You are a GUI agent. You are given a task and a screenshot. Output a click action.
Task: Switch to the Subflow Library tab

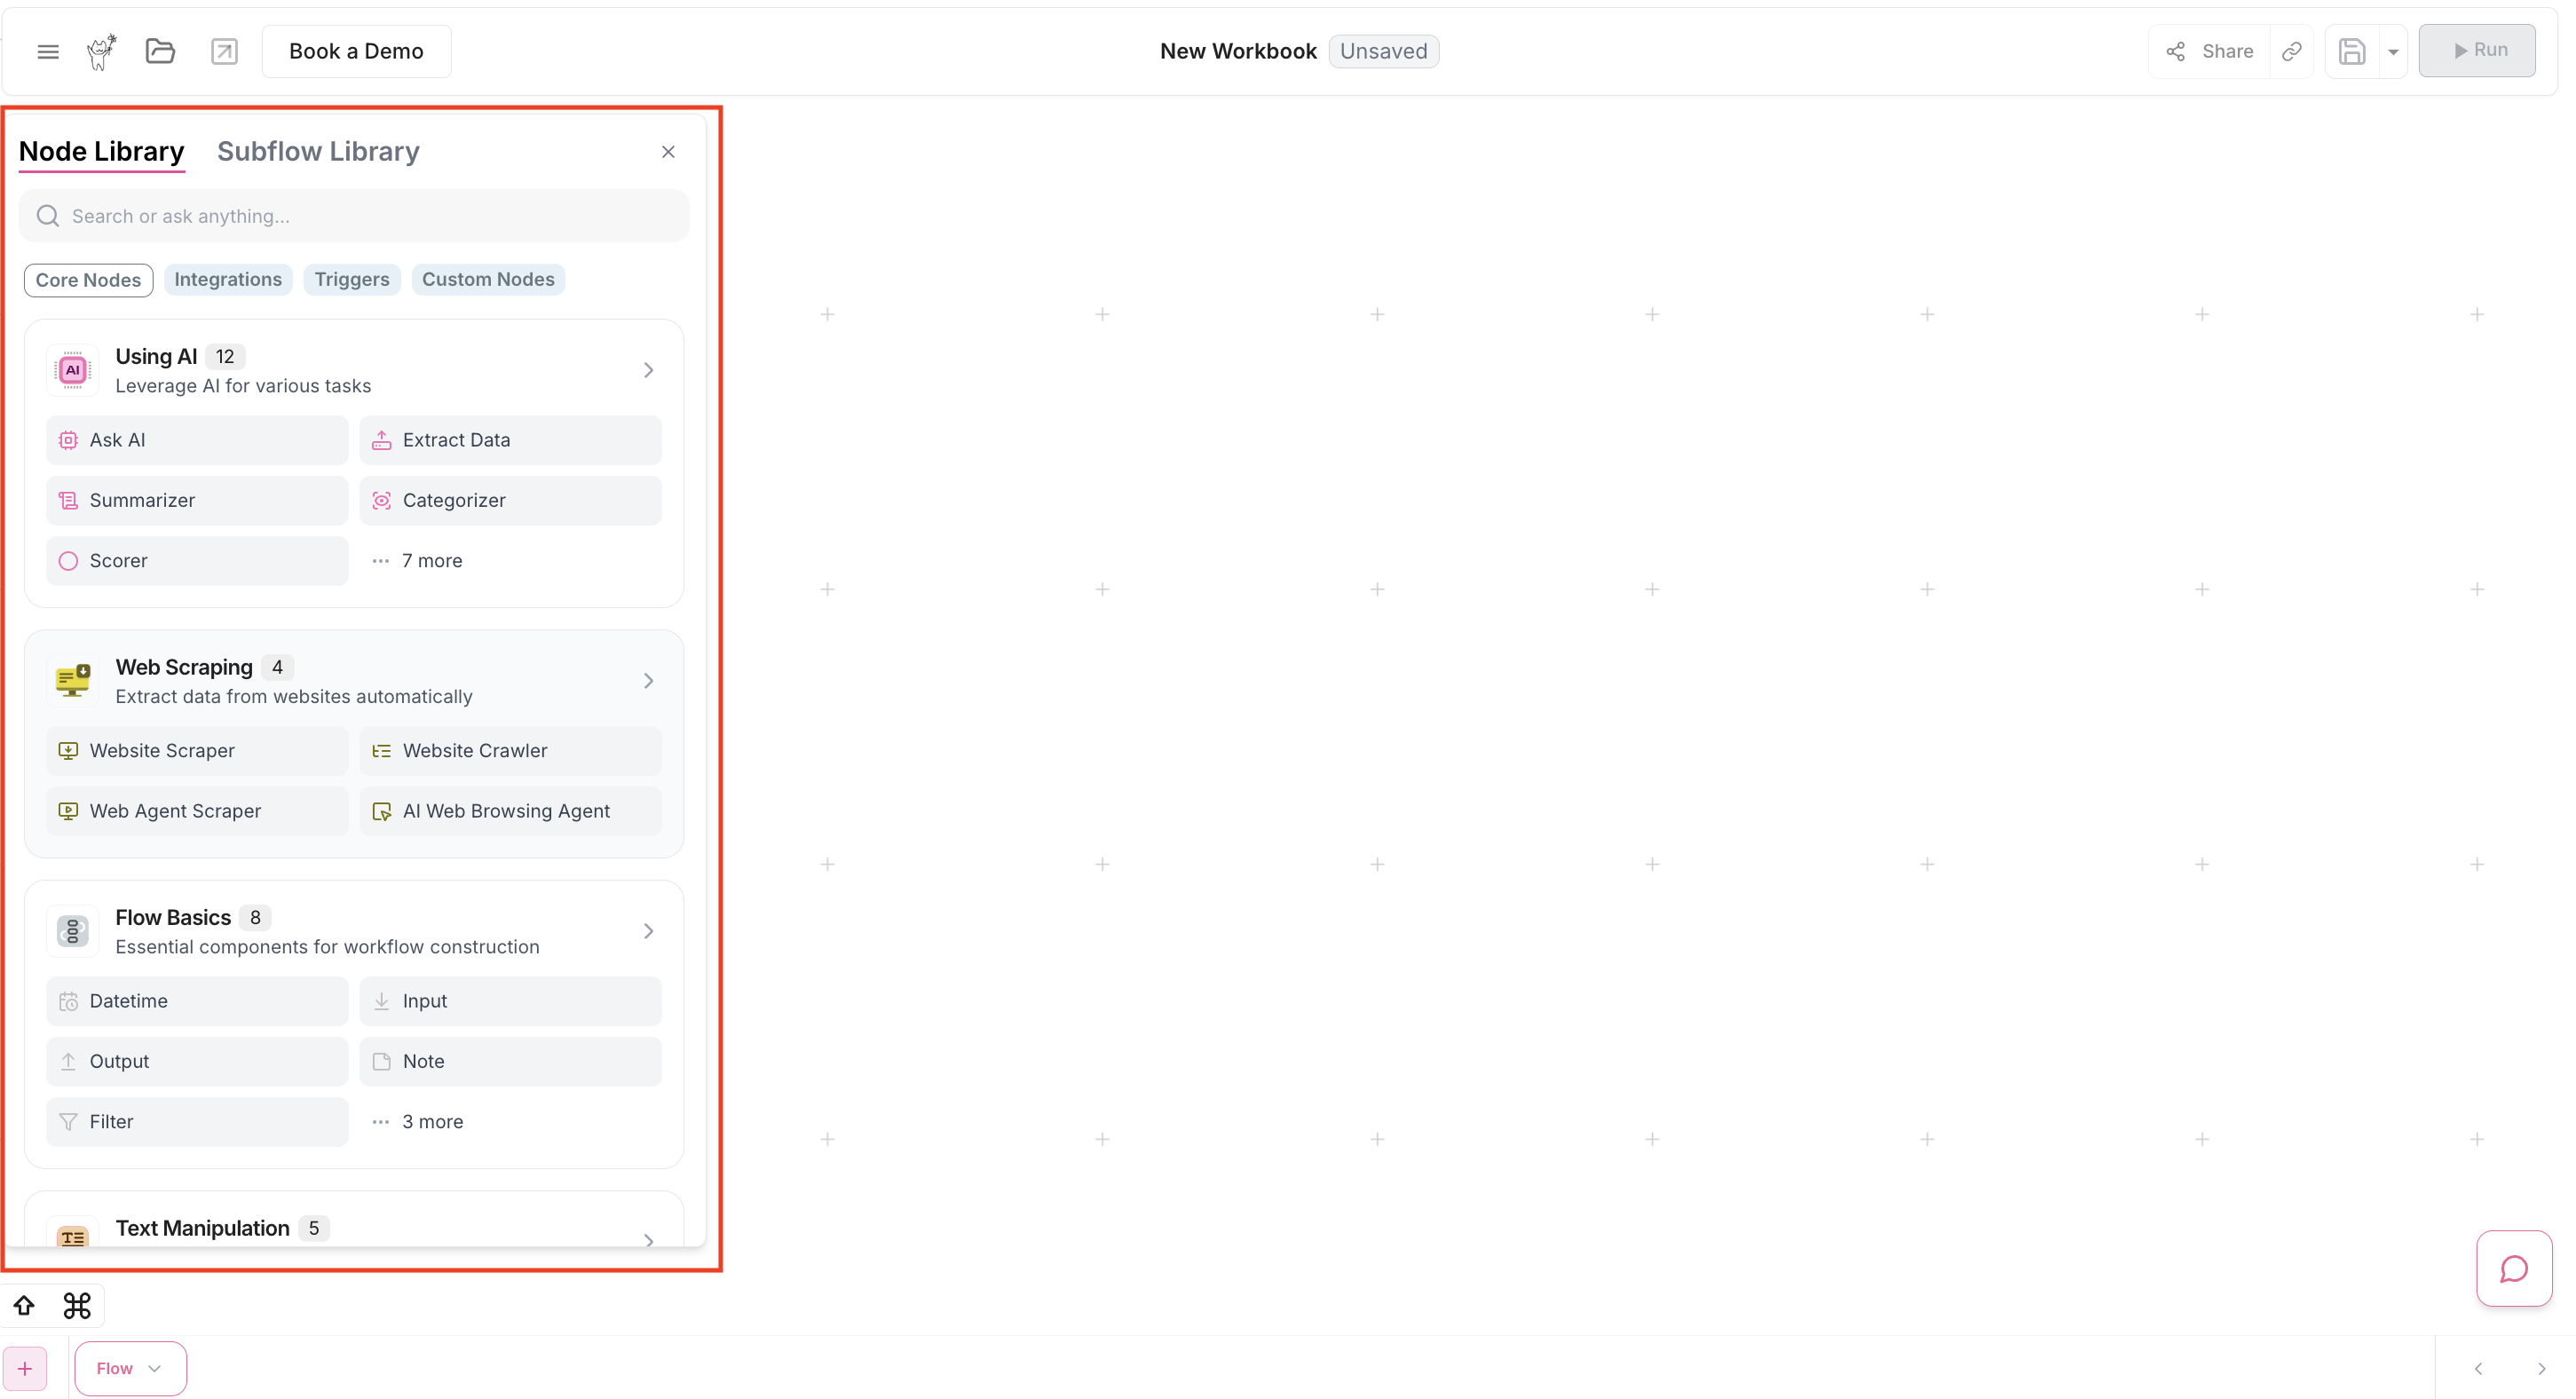pyautogui.click(x=318, y=151)
